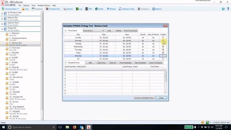The image size is (231, 130).
Task: Click the lock icon for 10 - PDL Exit trim
Action: (7, 78)
